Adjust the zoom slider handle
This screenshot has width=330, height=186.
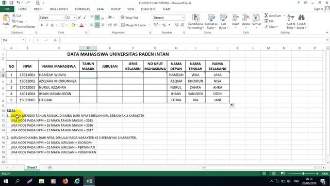[303, 174]
